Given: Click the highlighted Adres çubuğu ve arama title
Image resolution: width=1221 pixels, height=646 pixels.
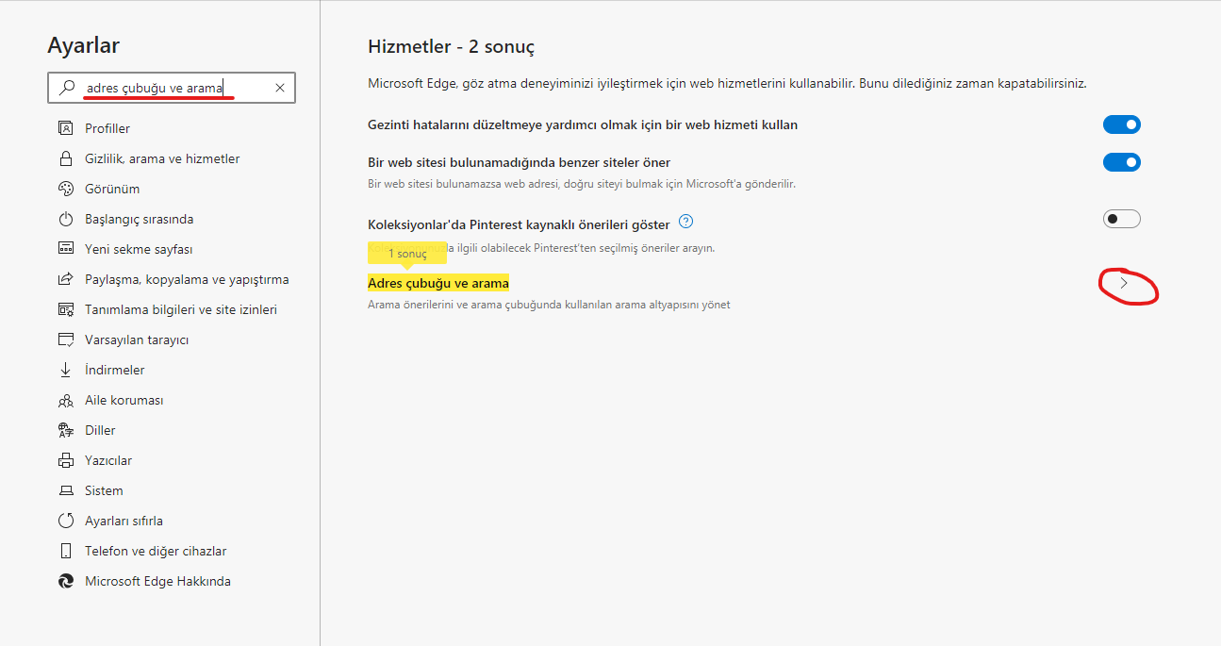Looking at the screenshot, I should pyautogui.click(x=438, y=283).
